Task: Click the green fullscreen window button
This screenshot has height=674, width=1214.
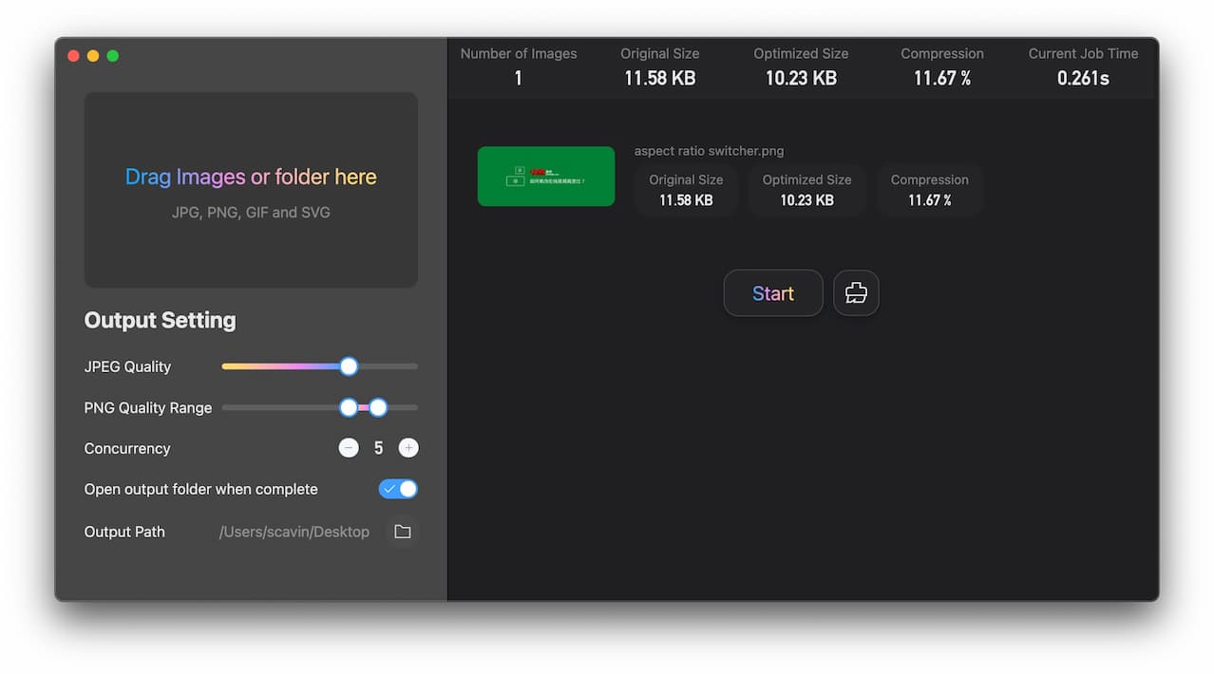Action: click(x=113, y=56)
